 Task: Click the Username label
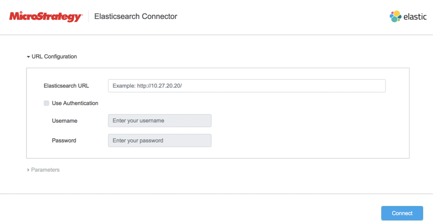click(64, 121)
